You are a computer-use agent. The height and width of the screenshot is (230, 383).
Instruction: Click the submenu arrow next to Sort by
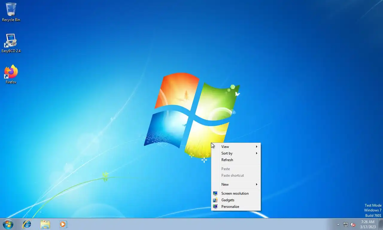[x=256, y=153]
